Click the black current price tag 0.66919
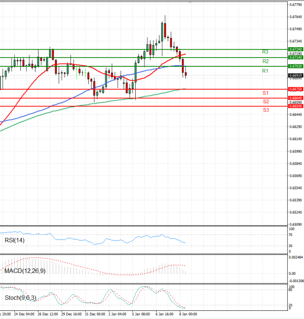 pyautogui.click(x=295, y=75)
